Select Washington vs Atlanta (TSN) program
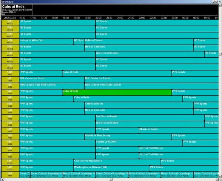This screenshot has width=222, height=181. (x=112, y=169)
